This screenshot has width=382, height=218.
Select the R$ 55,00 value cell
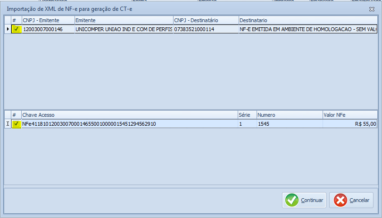349,124
